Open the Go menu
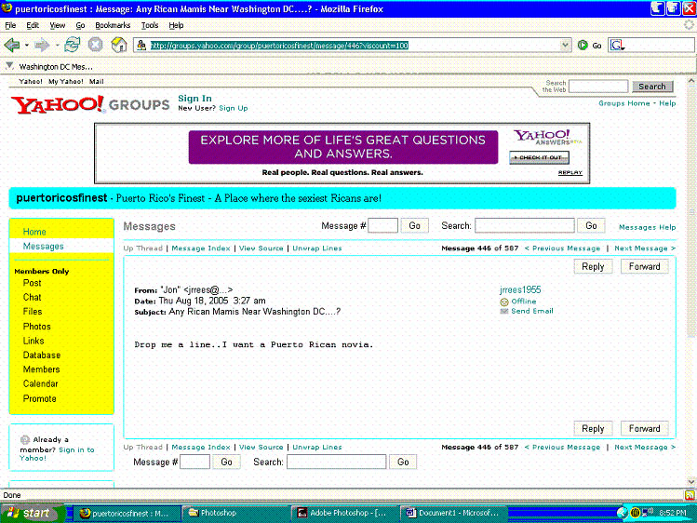Screen dimensions: 697x523 pyautogui.click(x=80, y=25)
